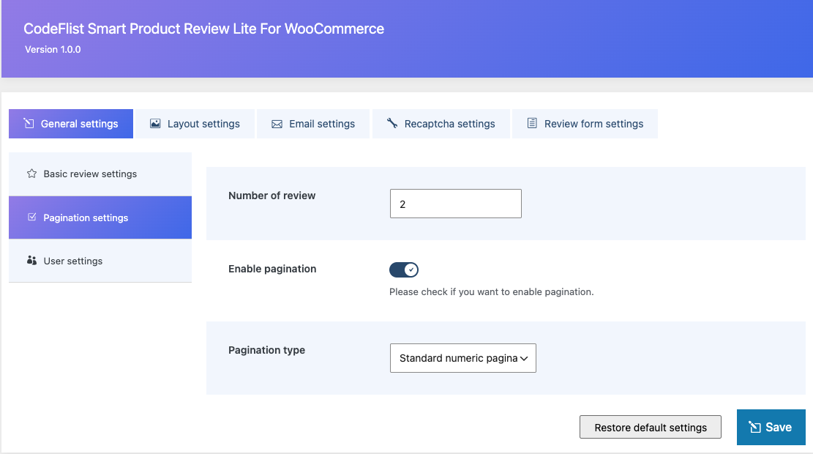The width and height of the screenshot is (813, 454).
Task: Click the Number of review input field
Action: (x=456, y=204)
